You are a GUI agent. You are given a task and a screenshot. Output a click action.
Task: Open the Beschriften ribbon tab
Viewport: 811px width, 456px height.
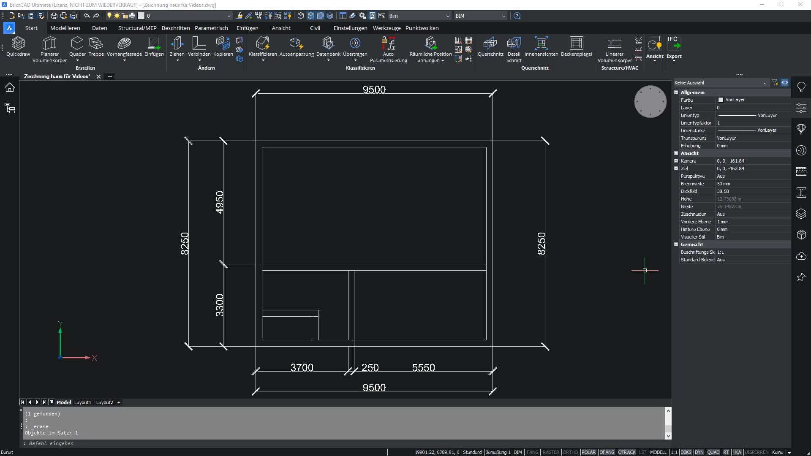pos(176,28)
